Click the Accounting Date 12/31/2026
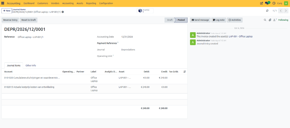 tap(127, 37)
